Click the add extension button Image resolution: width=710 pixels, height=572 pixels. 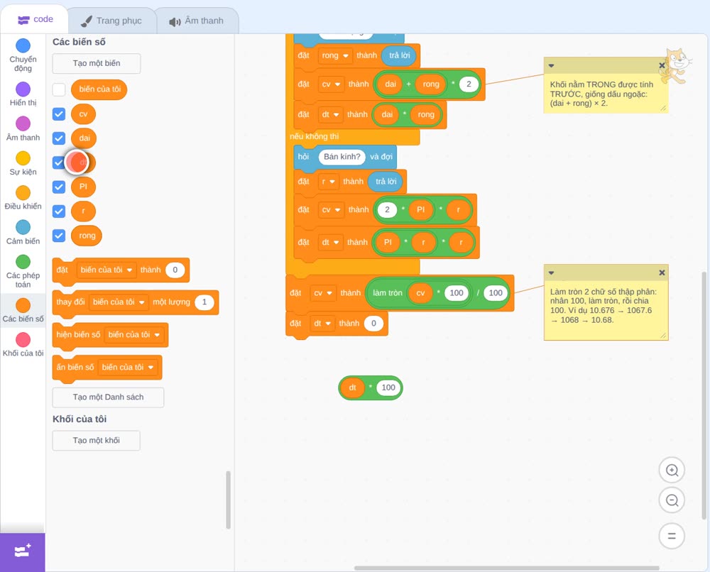pos(23,552)
